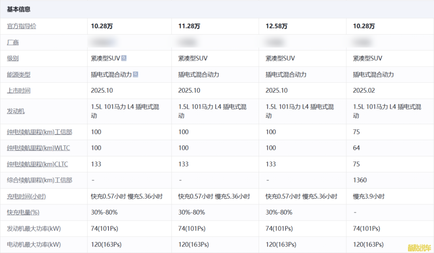Click the 上市时间 row label link
The width and height of the screenshot is (434, 253).
(x=18, y=91)
